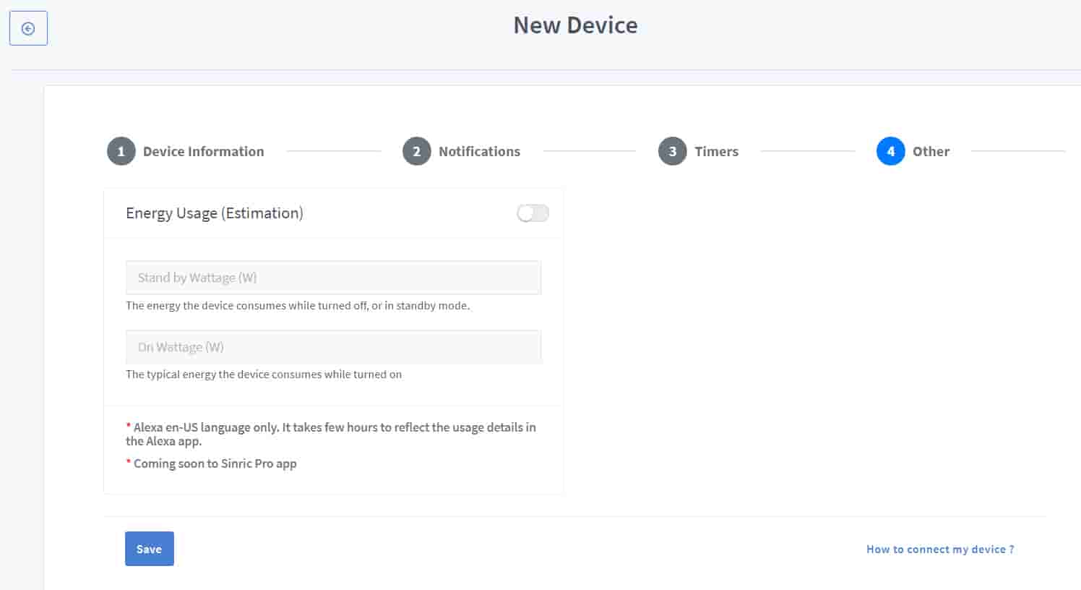Click the standby mode description text
The image size is (1081, 590).
(298, 306)
